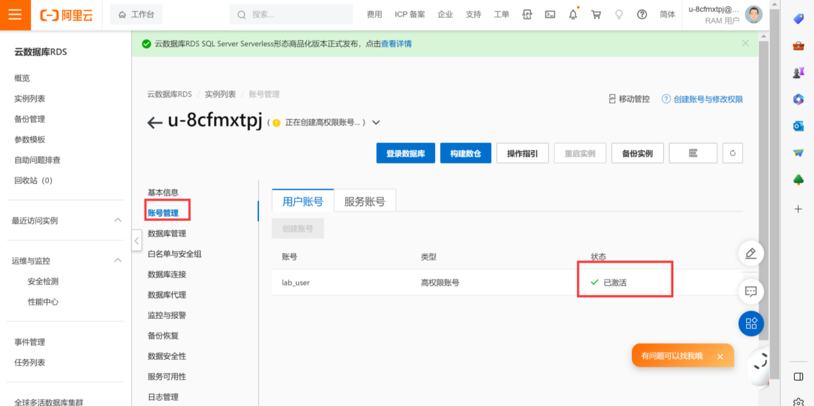
Task: Close the green announcement banner
Action: pyautogui.click(x=745, y=43)
